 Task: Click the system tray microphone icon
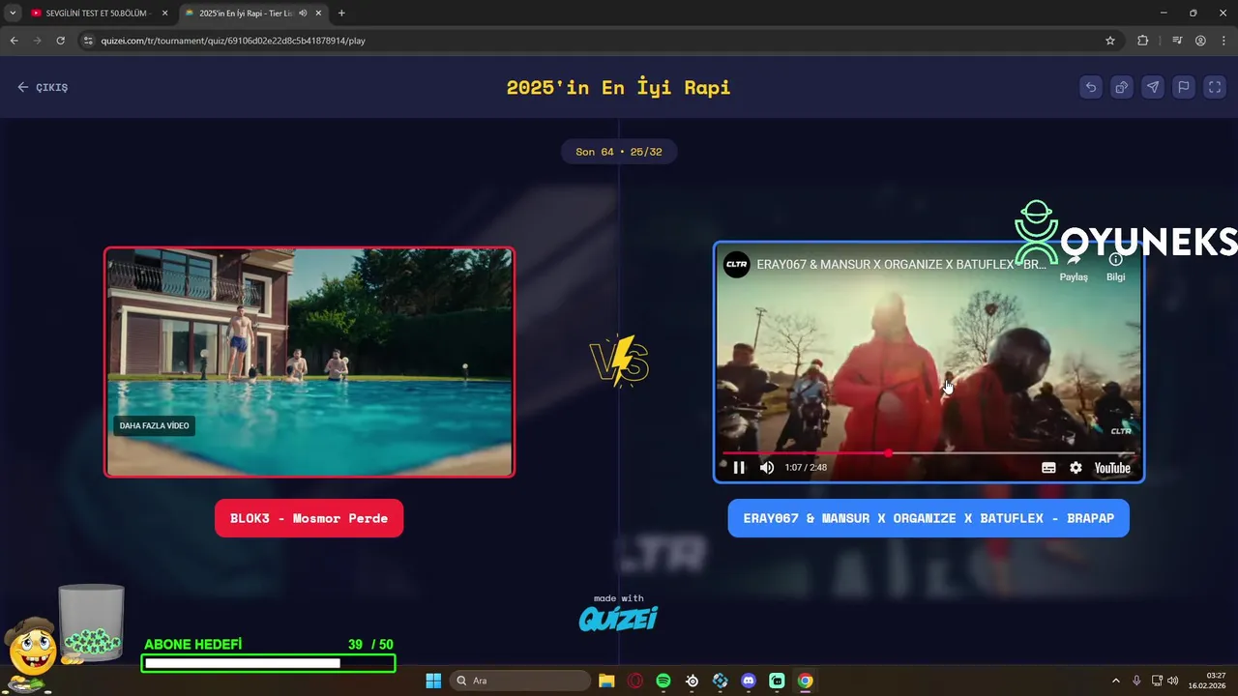pos(1136,681)
